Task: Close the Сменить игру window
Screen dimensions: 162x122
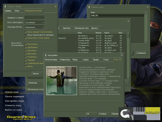Action: (x=148, y=7)
